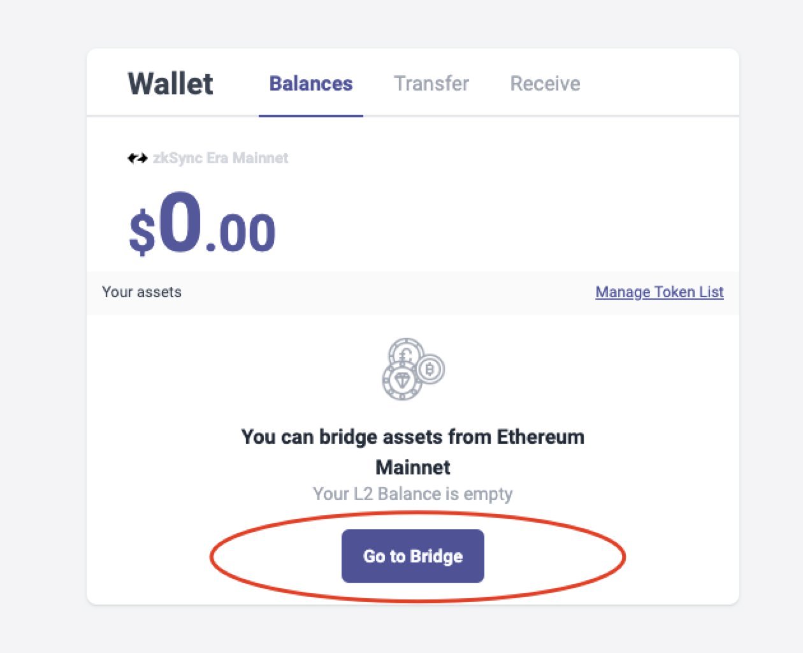Image resolution: width=803 pixels, height=653 pixels.
Task: Click the Your assets label
Action: tap(141, 292)
